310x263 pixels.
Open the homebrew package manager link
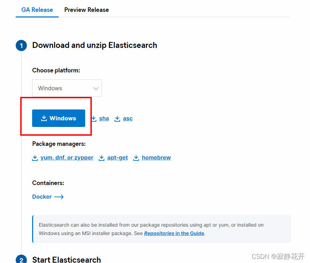click(x=156, y=158)
